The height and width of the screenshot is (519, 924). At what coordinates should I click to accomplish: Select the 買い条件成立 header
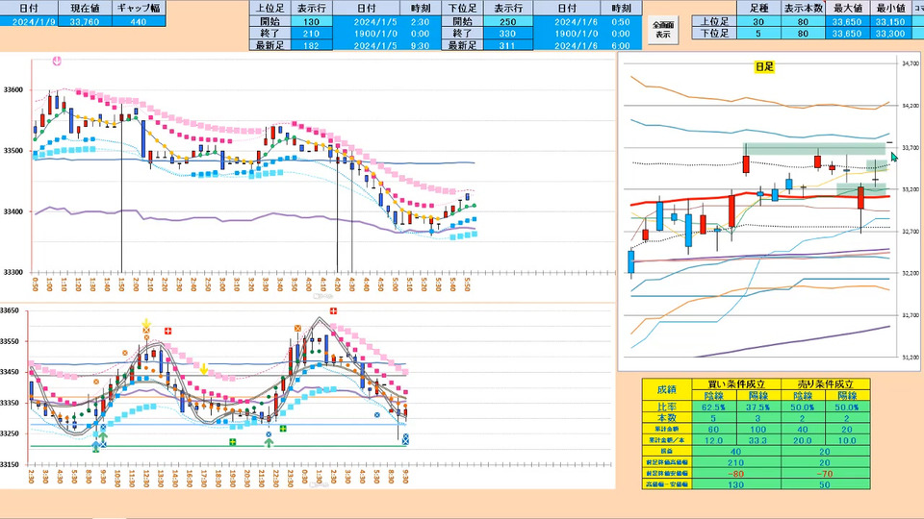tap(735, 384)
